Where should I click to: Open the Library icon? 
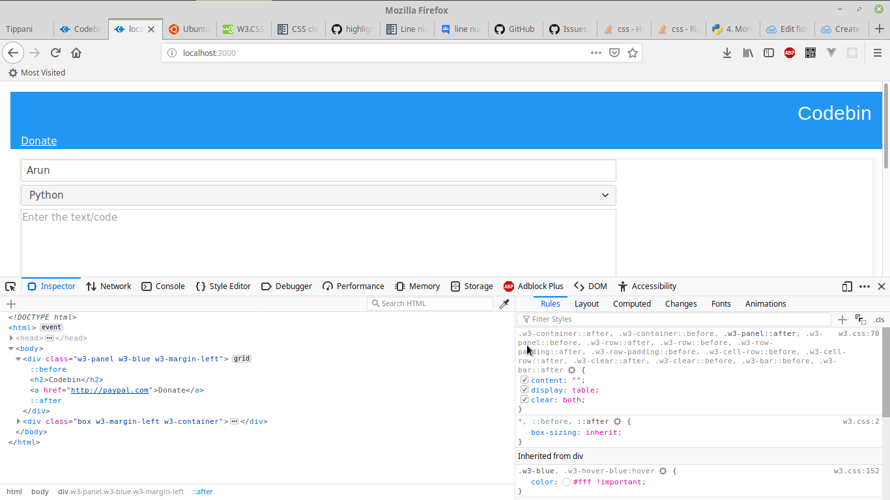pyautogui.click(x=748, y=53)
